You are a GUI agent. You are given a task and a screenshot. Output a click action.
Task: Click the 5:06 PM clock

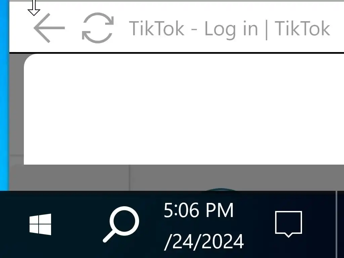199,210
